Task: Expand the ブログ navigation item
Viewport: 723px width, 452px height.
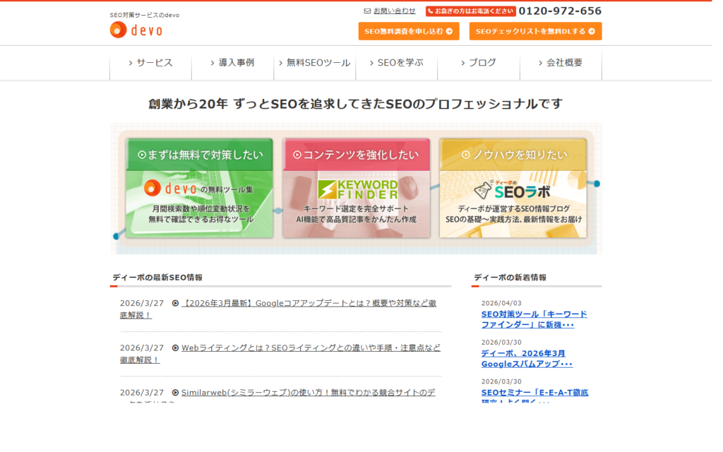Action: pos(478,63)
